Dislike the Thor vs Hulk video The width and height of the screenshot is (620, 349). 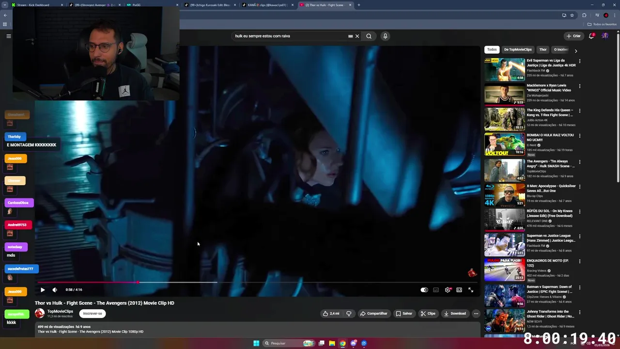click(349, 314)
